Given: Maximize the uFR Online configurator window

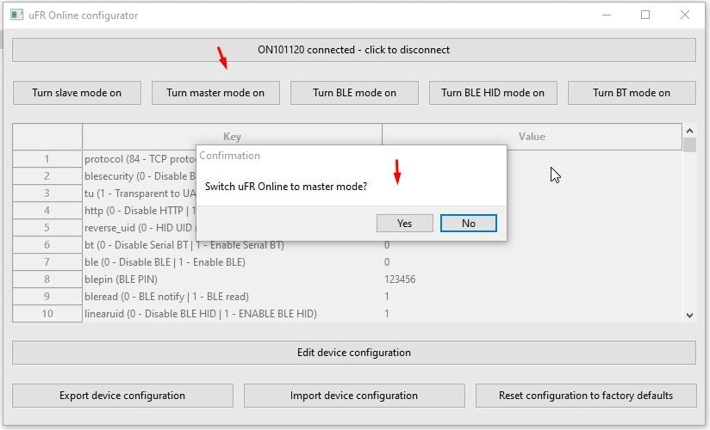Looking at the screenshot, I should 645,15.
